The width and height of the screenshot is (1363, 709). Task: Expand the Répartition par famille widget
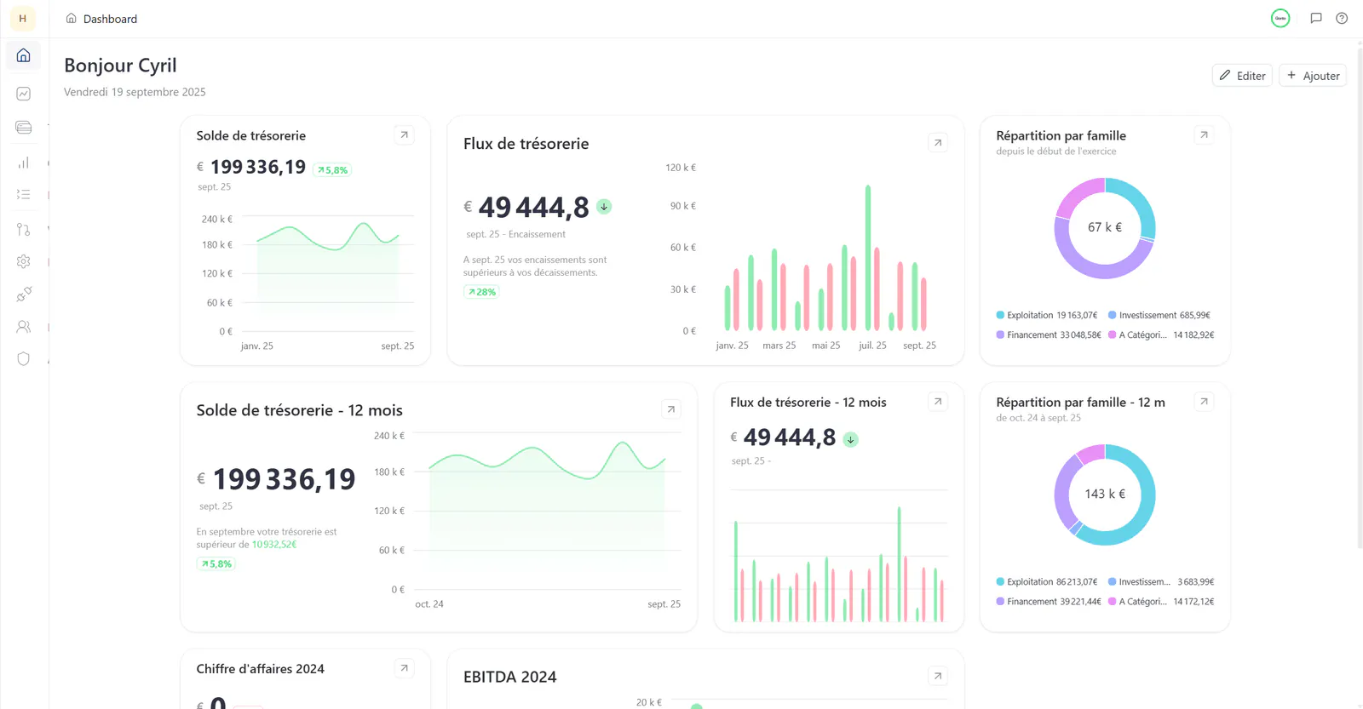pyautogui.click(x=1204, y=134)
